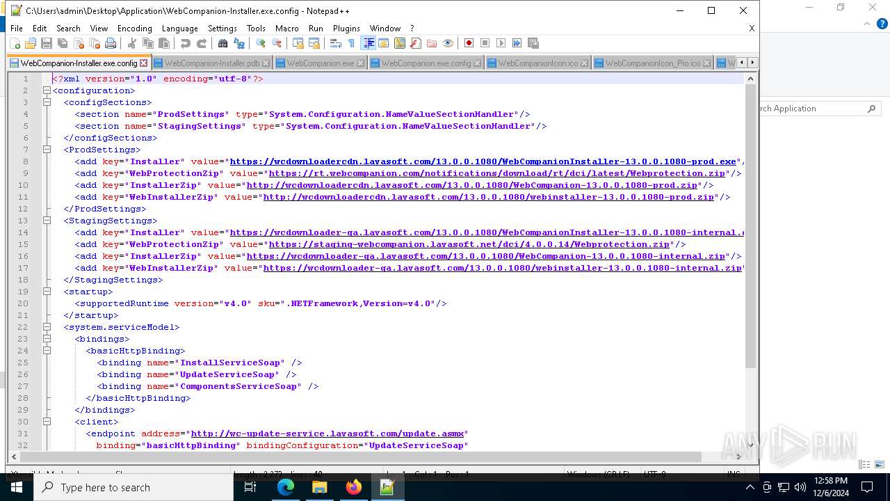Switch to WebCompanion.exe tab
The image size is (890, 501).
click(x=321, y=63)
